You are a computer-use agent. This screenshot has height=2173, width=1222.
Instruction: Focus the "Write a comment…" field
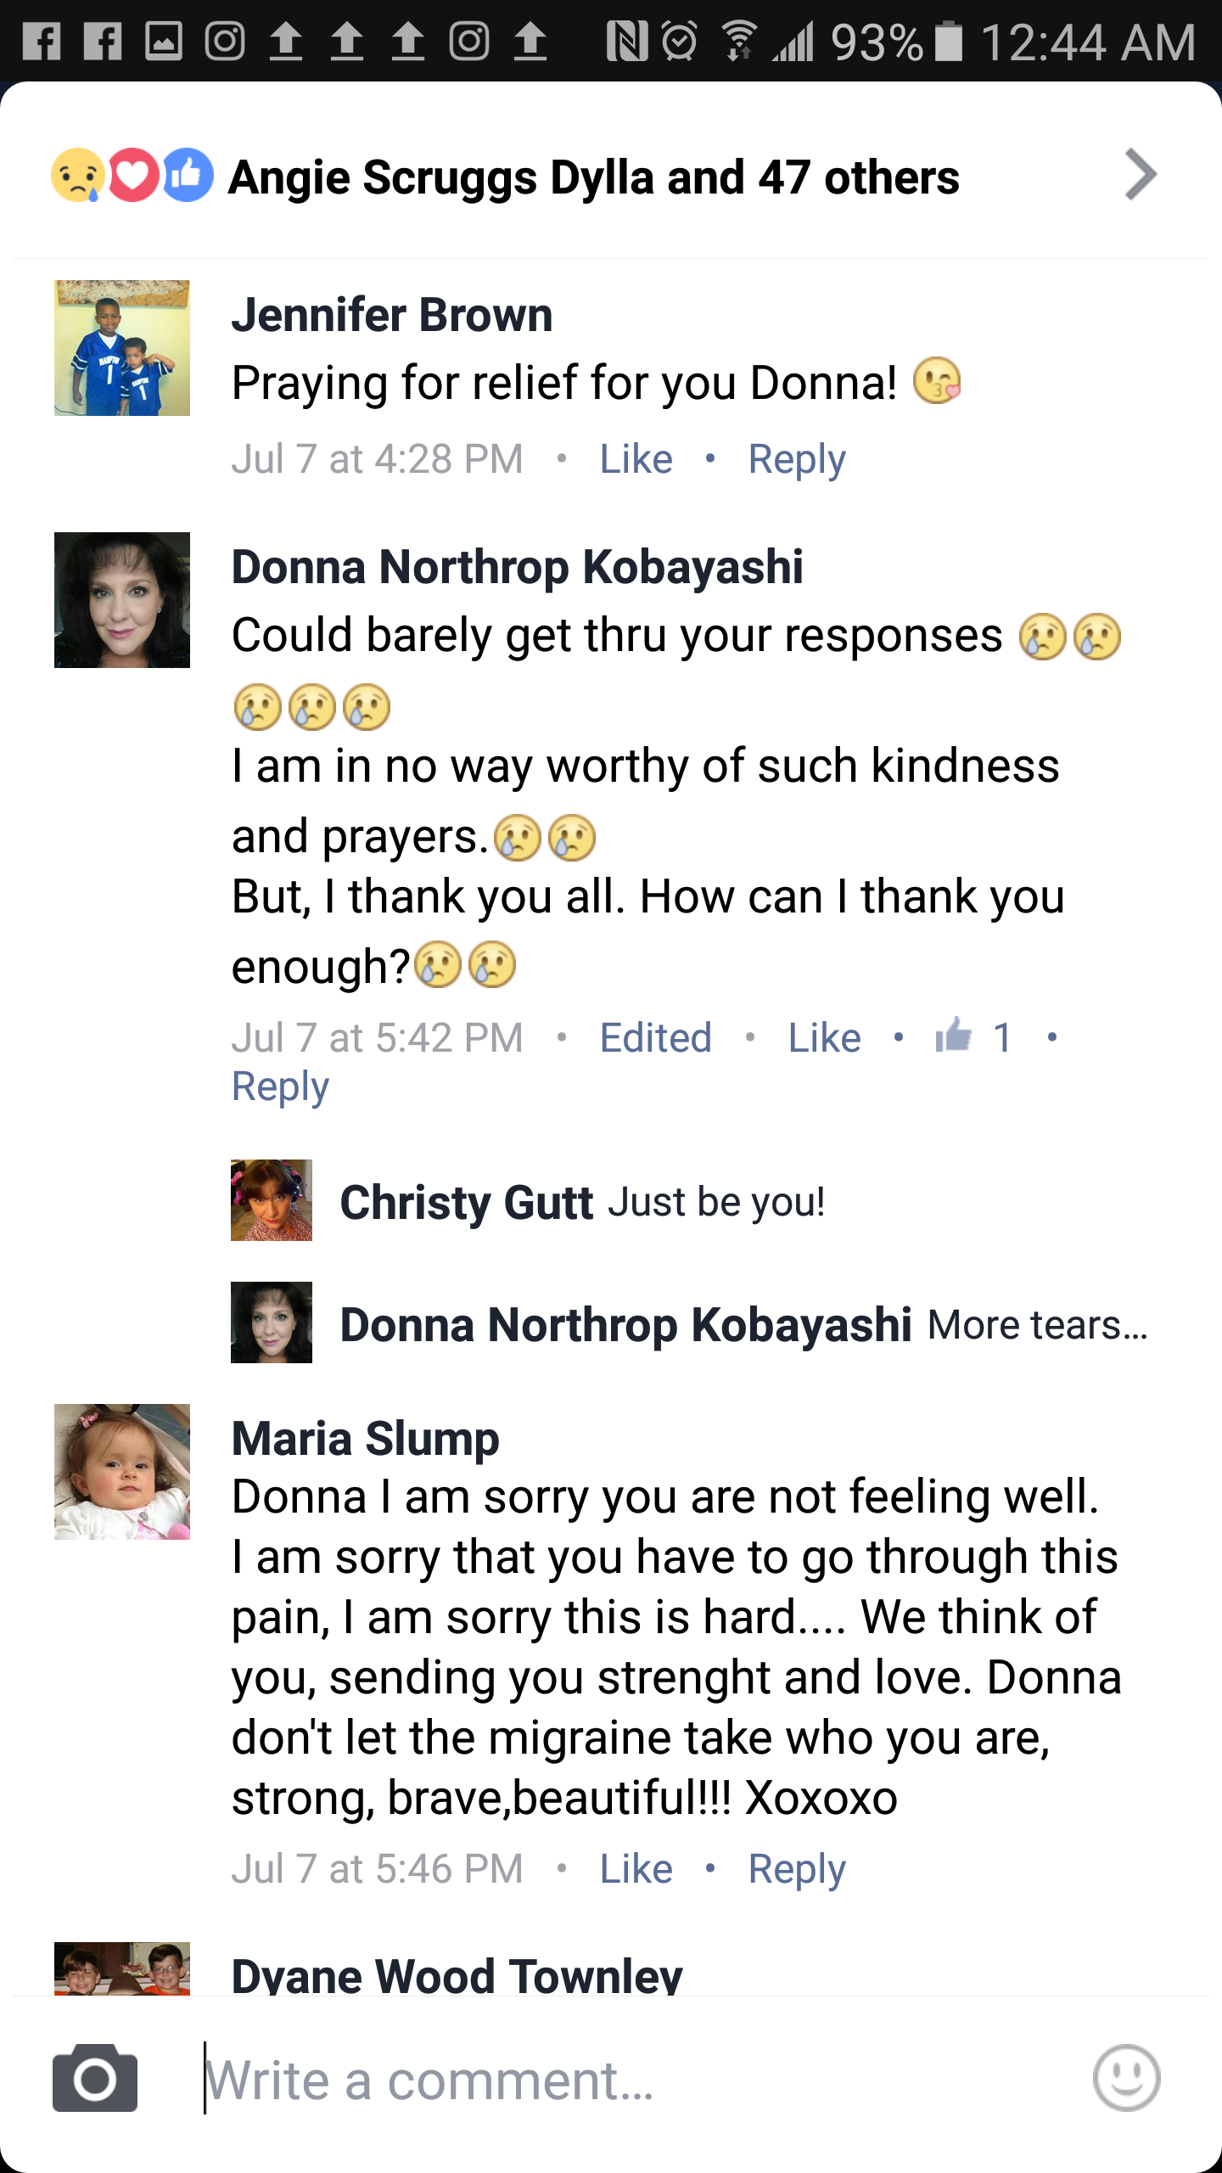[x=628, y=2080]
